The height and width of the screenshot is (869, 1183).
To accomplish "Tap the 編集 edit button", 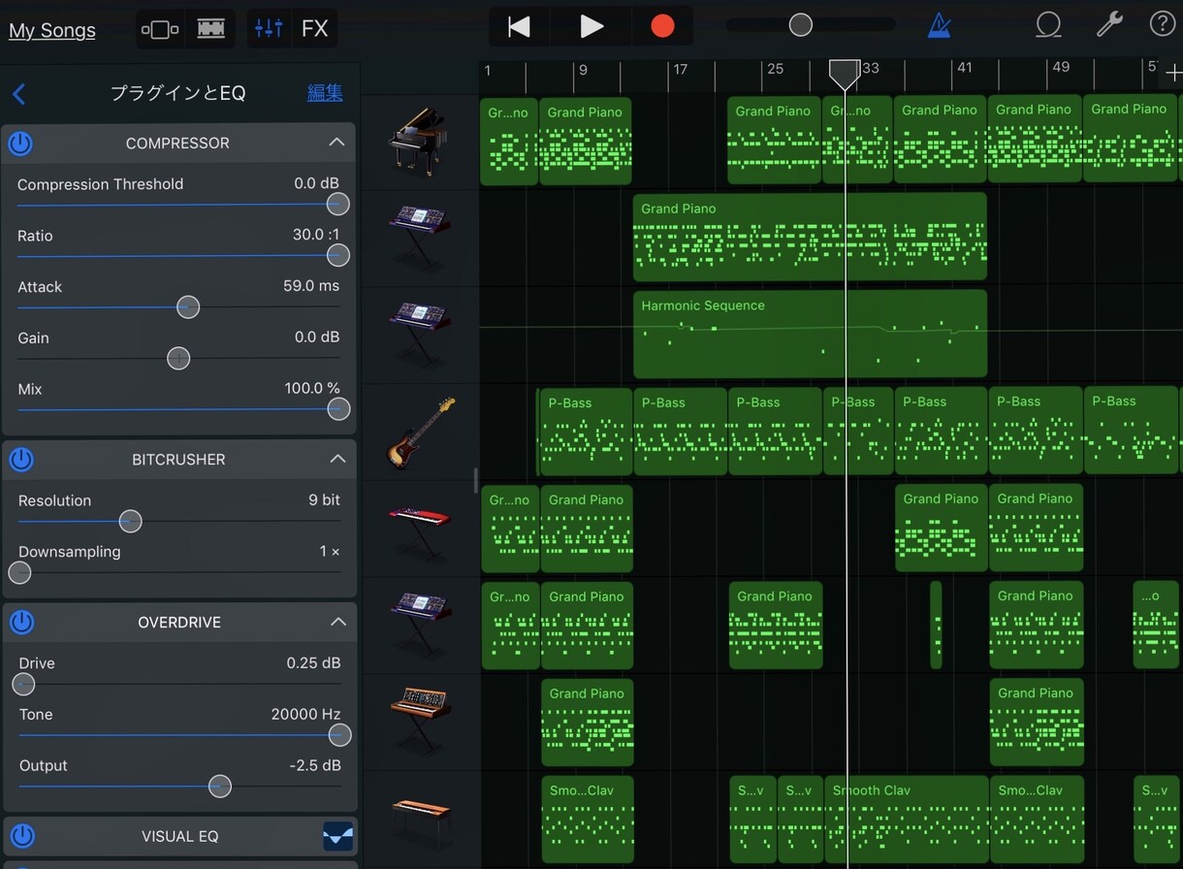I will [x=325, y=93].
